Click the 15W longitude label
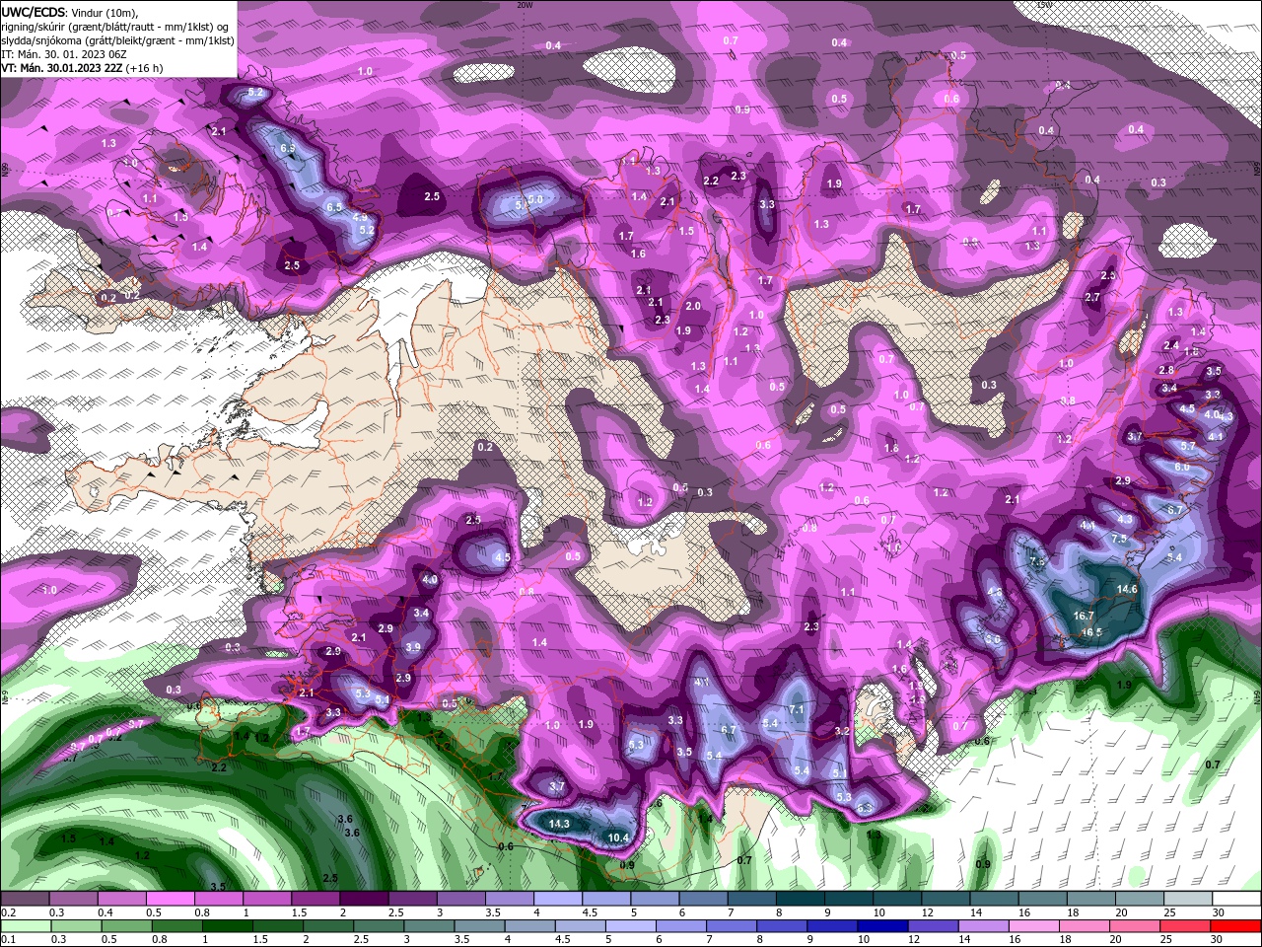Image resolution: width=1262 pixels, height=947 pixels. click(x=1044, y=4)
